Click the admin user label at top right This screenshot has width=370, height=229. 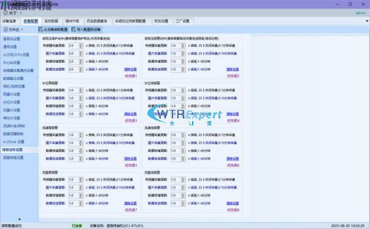coord(361,13)
